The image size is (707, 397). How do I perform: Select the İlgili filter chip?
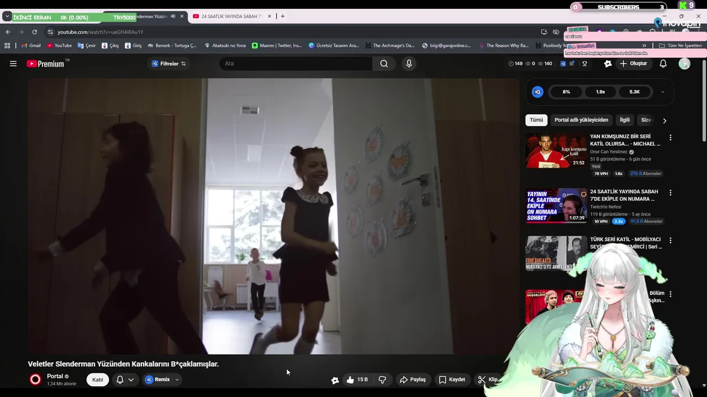pos(625,120)
